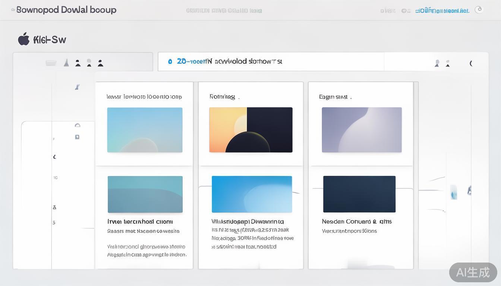The height and width of the screenshot is (286, 501).
Task: Click the blue link text in the top-right header
Action: tap(442, 11)
